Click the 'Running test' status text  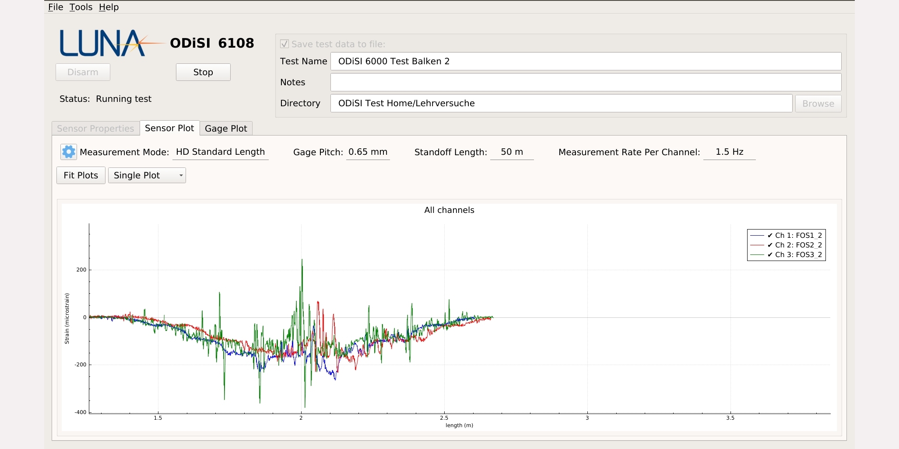(124, 99)
